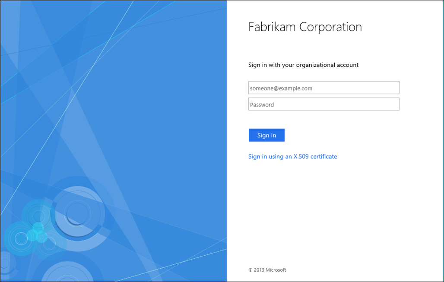444x282 pixels.
Task: Click the empty white area below the certificate link
Action: coord(334,212)
